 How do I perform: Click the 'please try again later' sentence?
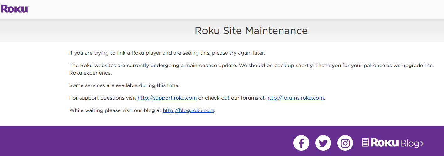coord(167,53)
